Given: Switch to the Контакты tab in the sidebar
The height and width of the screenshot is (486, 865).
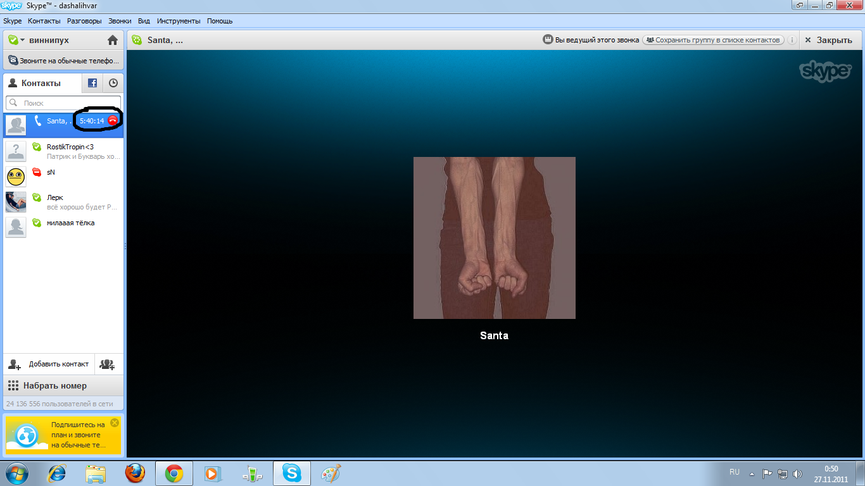Looking at the screenshot, I should 42,83.
